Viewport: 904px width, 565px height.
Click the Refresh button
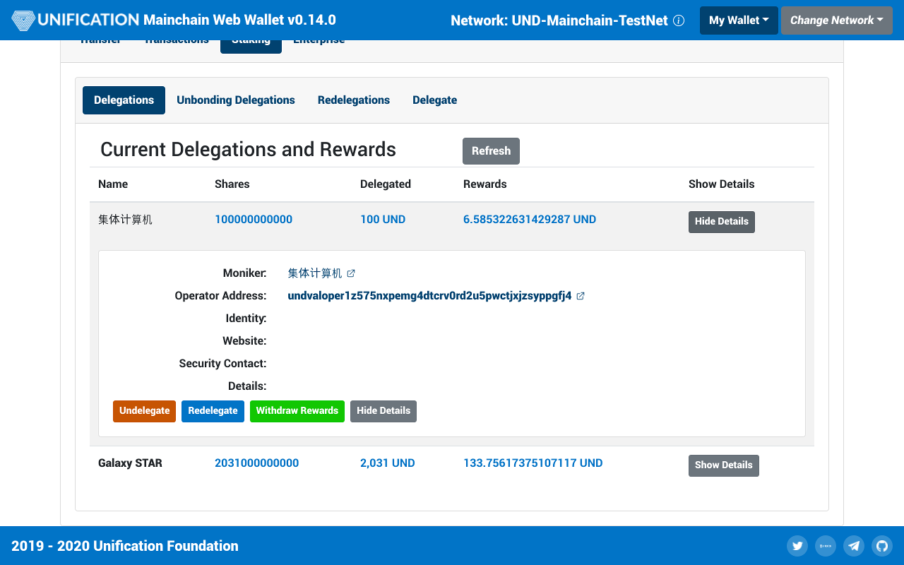(x=491, y=150)
